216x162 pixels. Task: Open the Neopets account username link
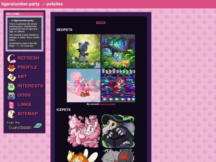108,104
